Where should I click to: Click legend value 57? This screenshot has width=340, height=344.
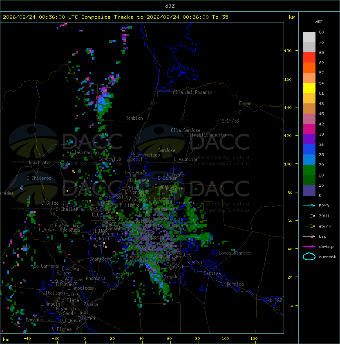pyautogui.click(x=321, y=73)
